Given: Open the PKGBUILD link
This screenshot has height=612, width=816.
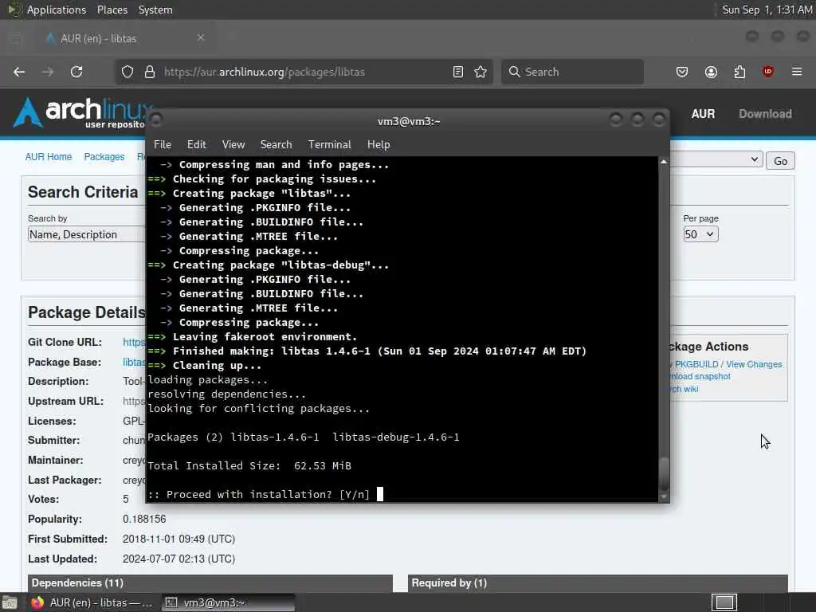Looking at the screenshot, I should (696, 364).
